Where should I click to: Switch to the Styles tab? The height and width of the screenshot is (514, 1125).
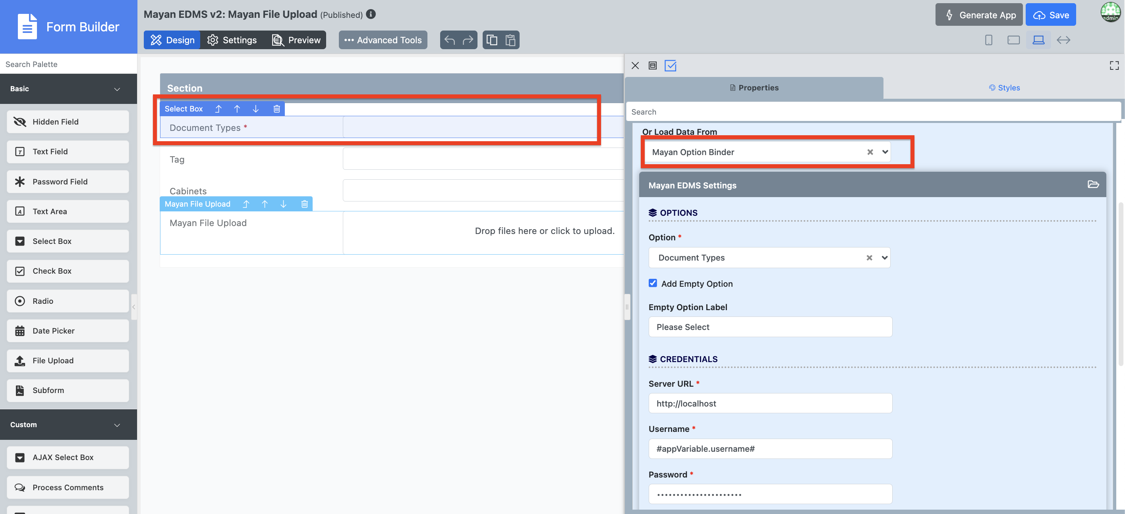coord(1004,88)
